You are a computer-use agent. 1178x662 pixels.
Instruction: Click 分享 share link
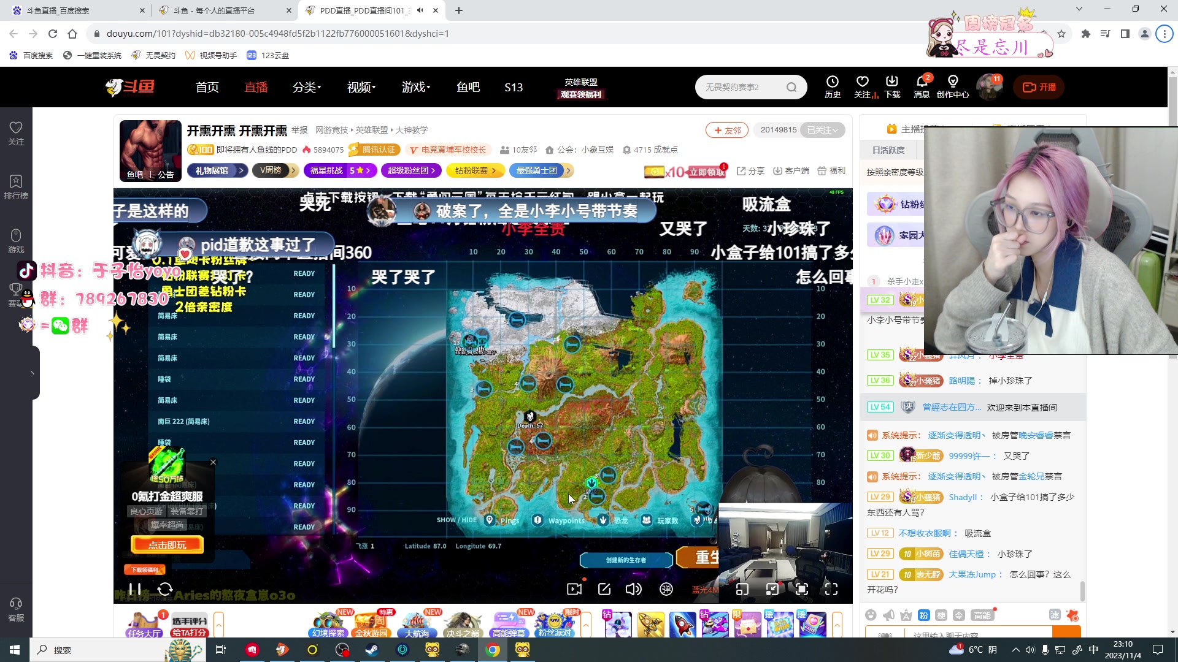pyautogui.click(x=750, y=170)
